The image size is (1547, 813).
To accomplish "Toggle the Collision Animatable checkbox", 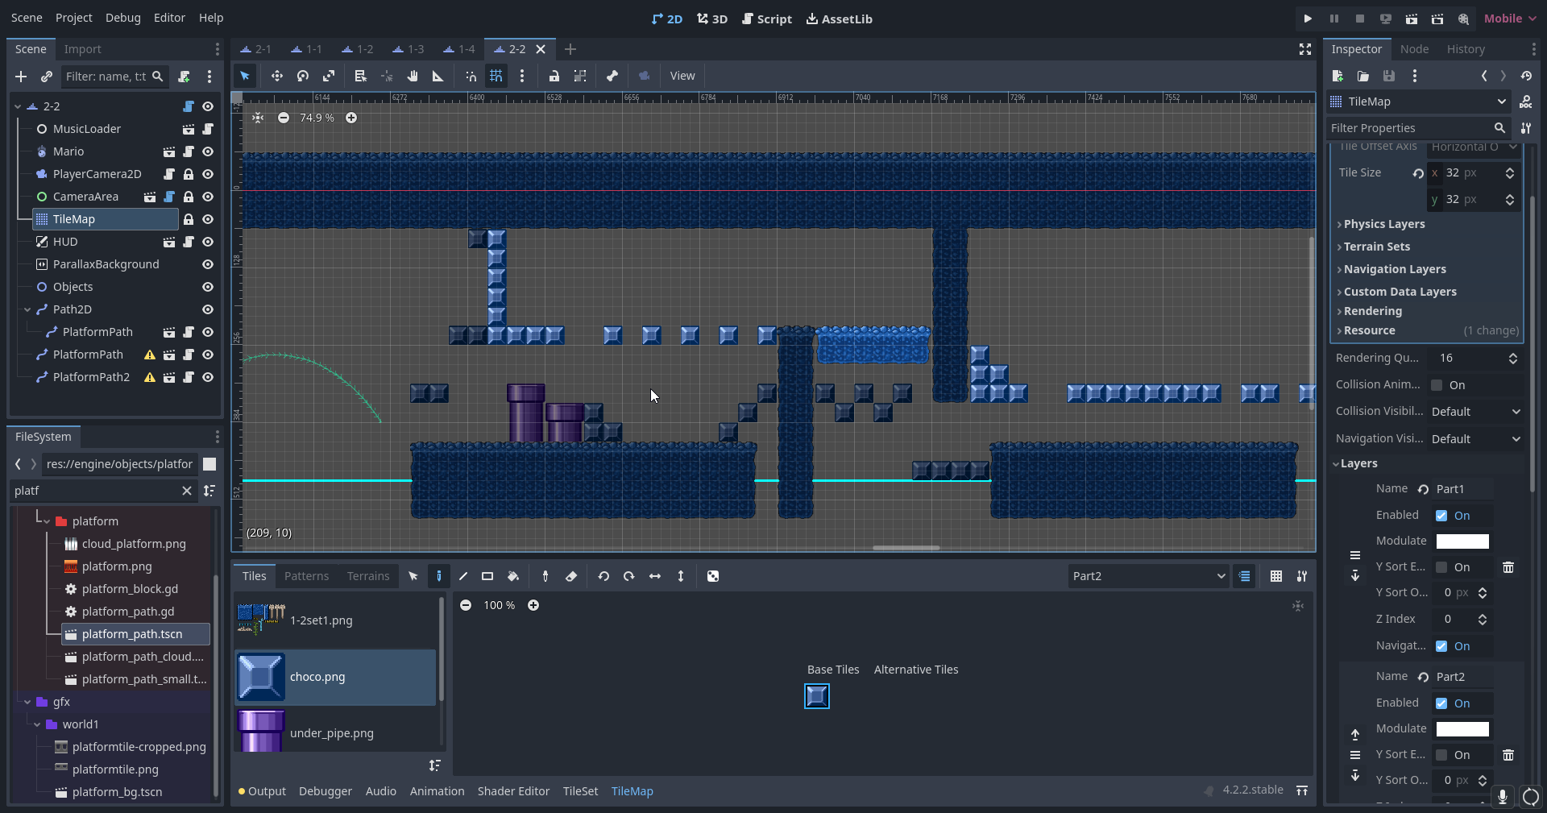I will (x=1437, y=385).
